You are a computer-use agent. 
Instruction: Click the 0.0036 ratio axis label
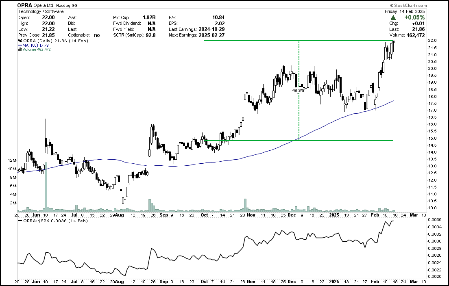point(434,220)
